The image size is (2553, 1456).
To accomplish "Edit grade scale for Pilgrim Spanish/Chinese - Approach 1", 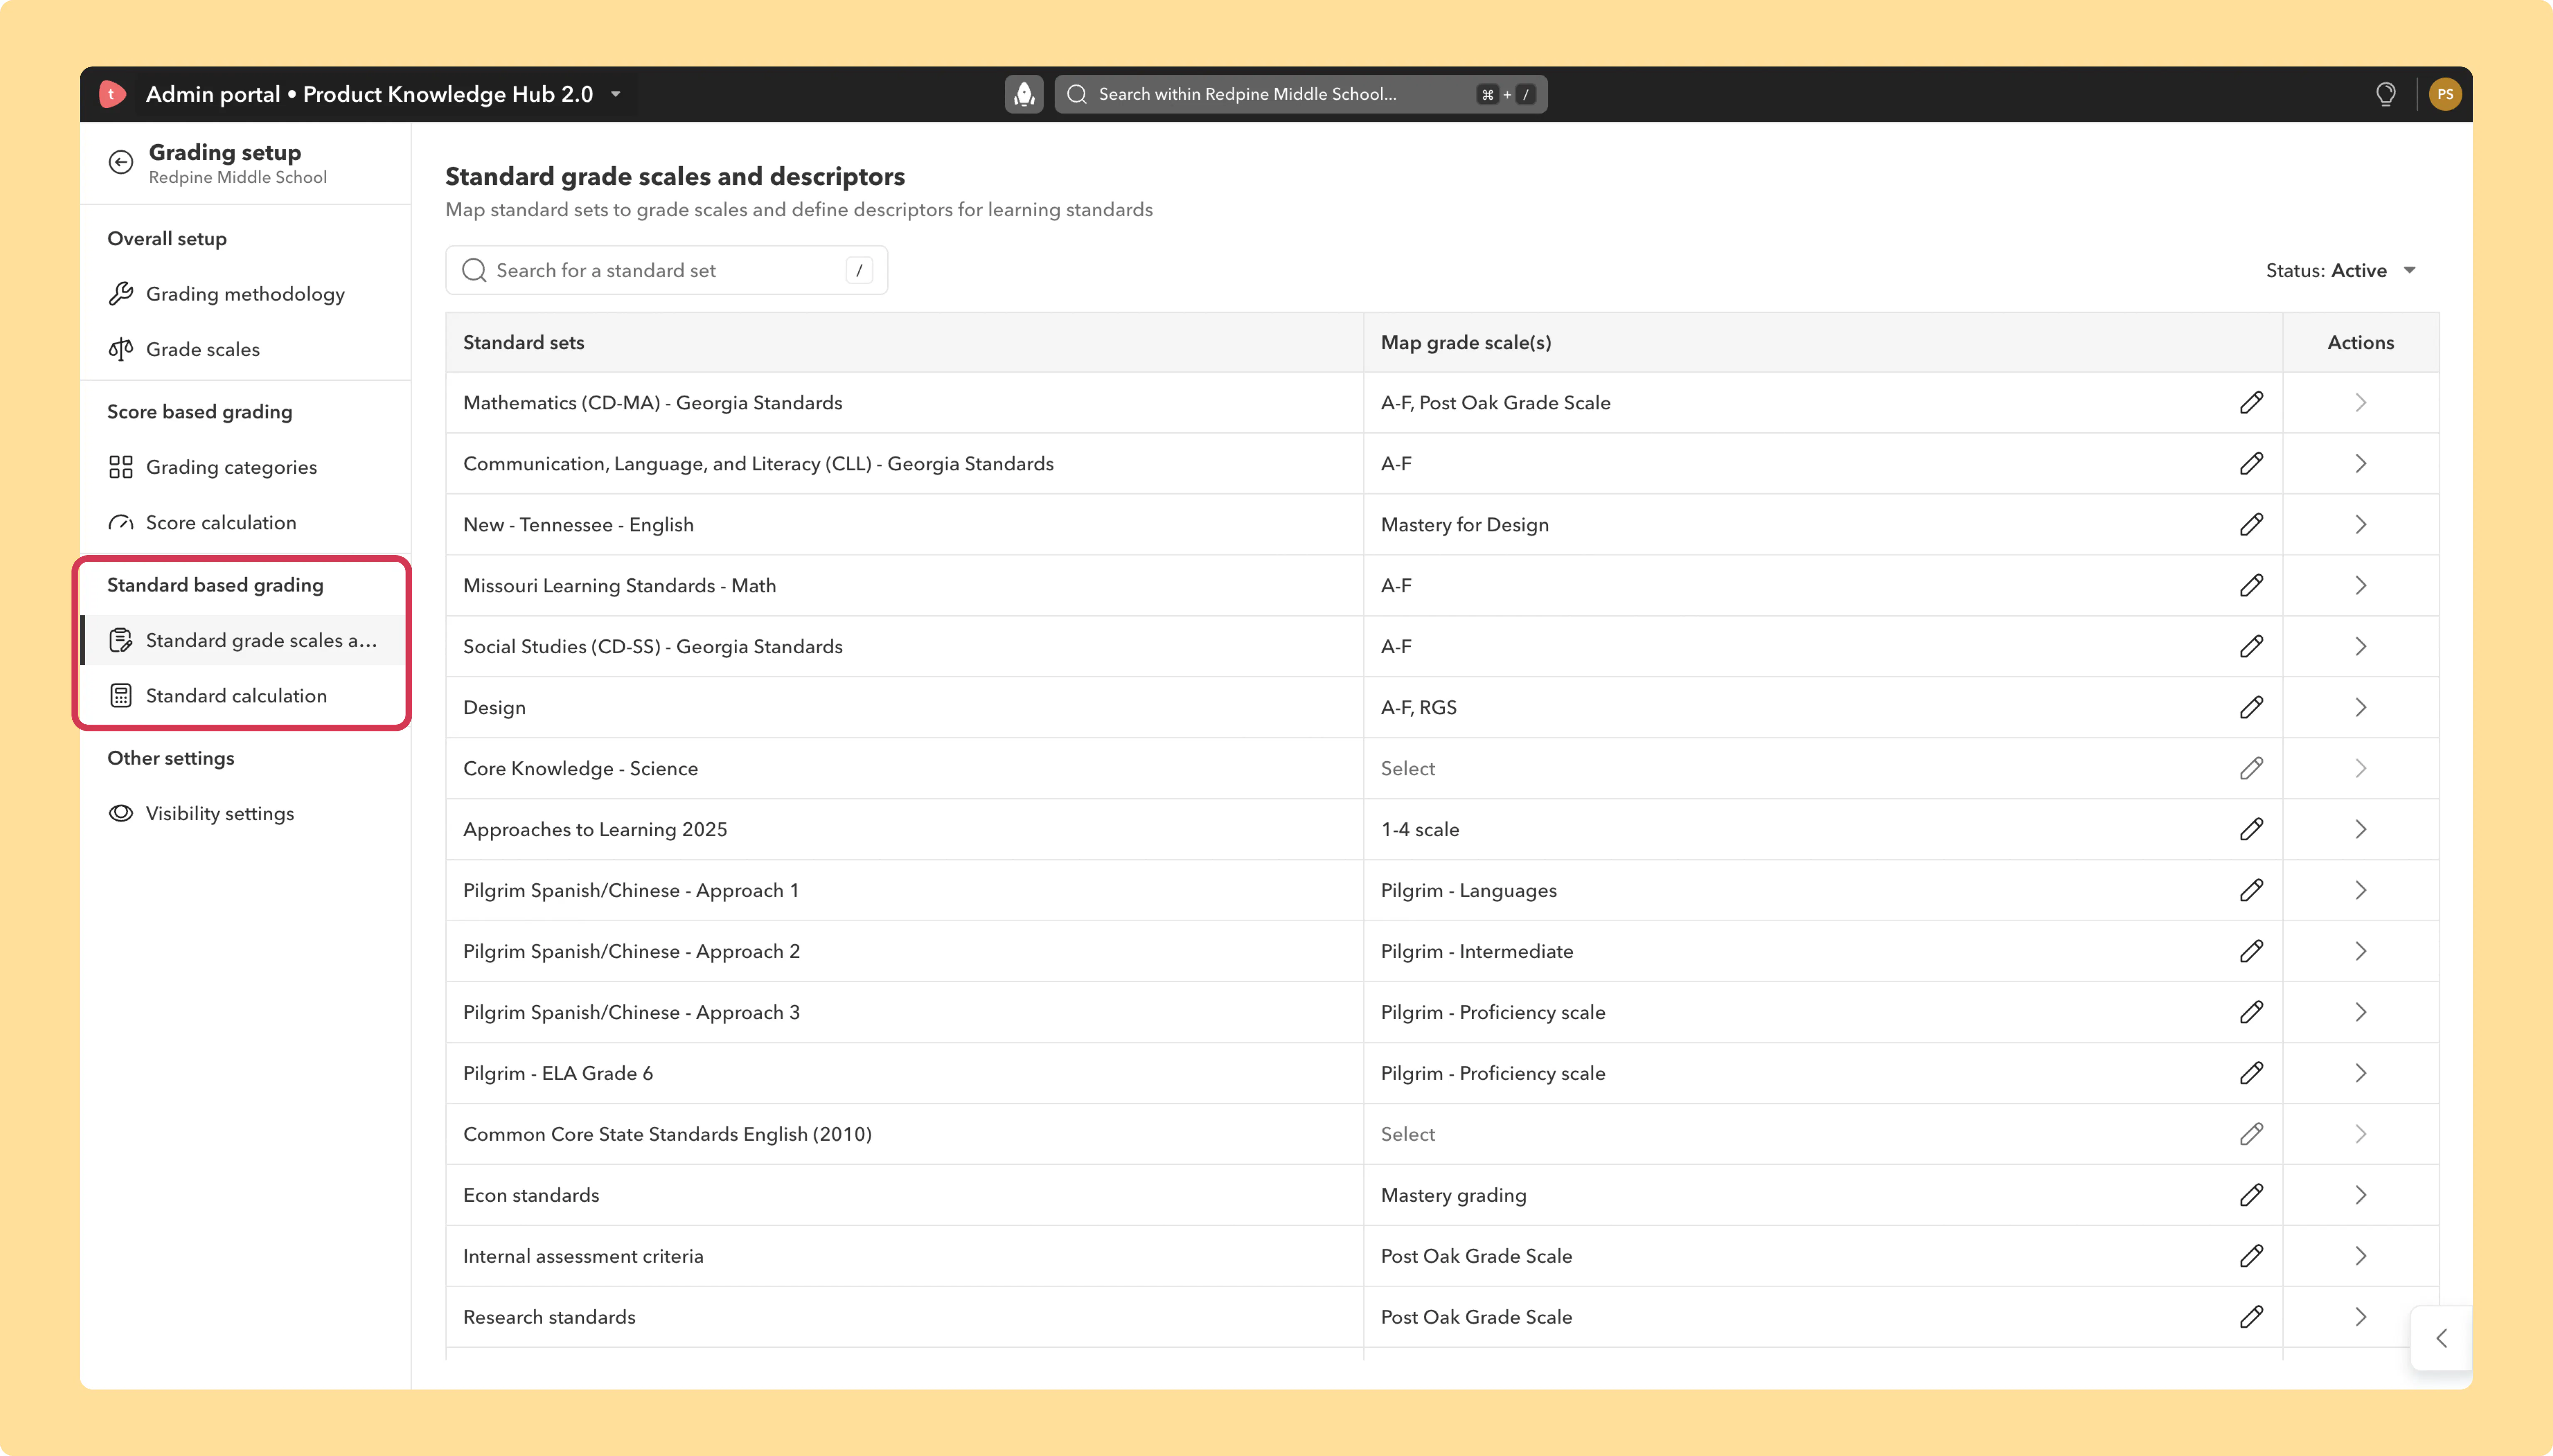I will [x=2251, y=891].
